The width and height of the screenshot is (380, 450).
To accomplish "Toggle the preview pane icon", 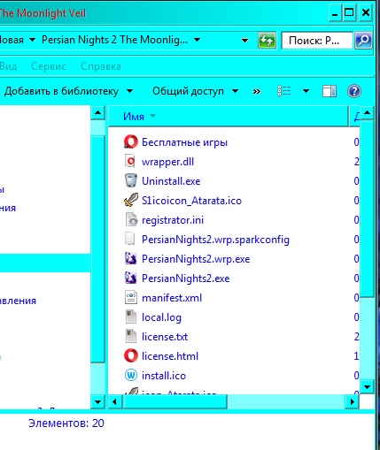I will 329,91.
